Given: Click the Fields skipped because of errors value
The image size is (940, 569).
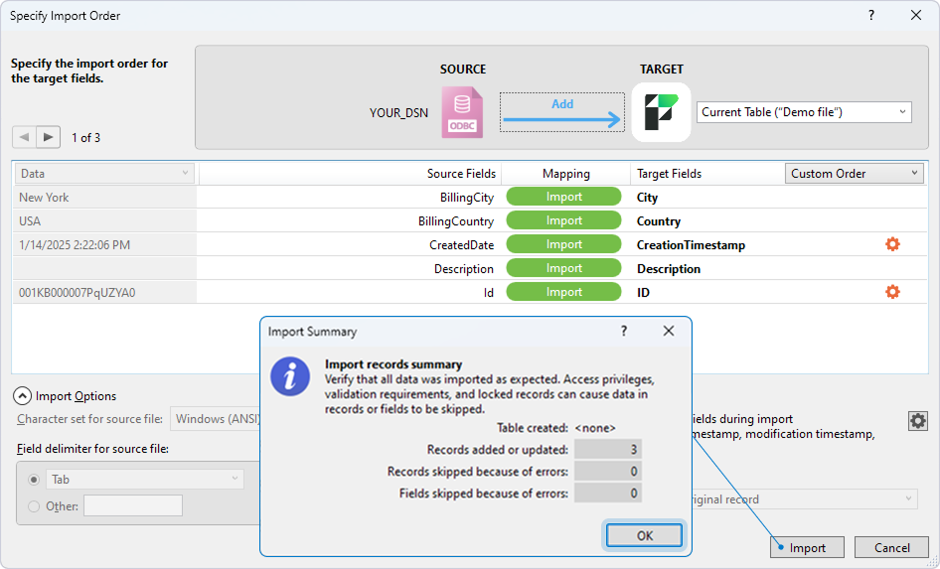Looking at the screenshot, I should click(608, 494).
